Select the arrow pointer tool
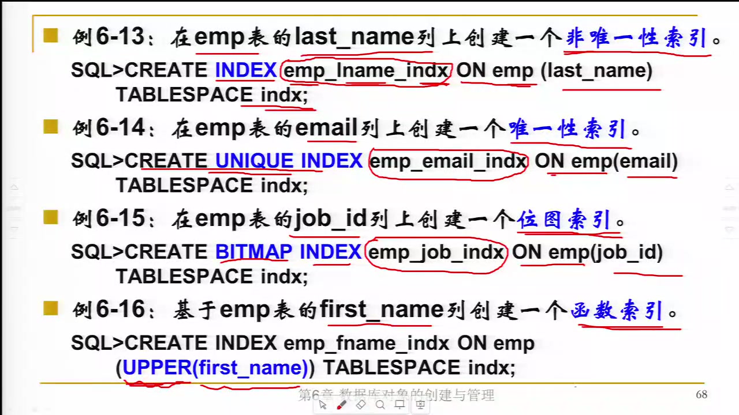The height and width of the screenshot is (415, 739). [x=323, y=405]
